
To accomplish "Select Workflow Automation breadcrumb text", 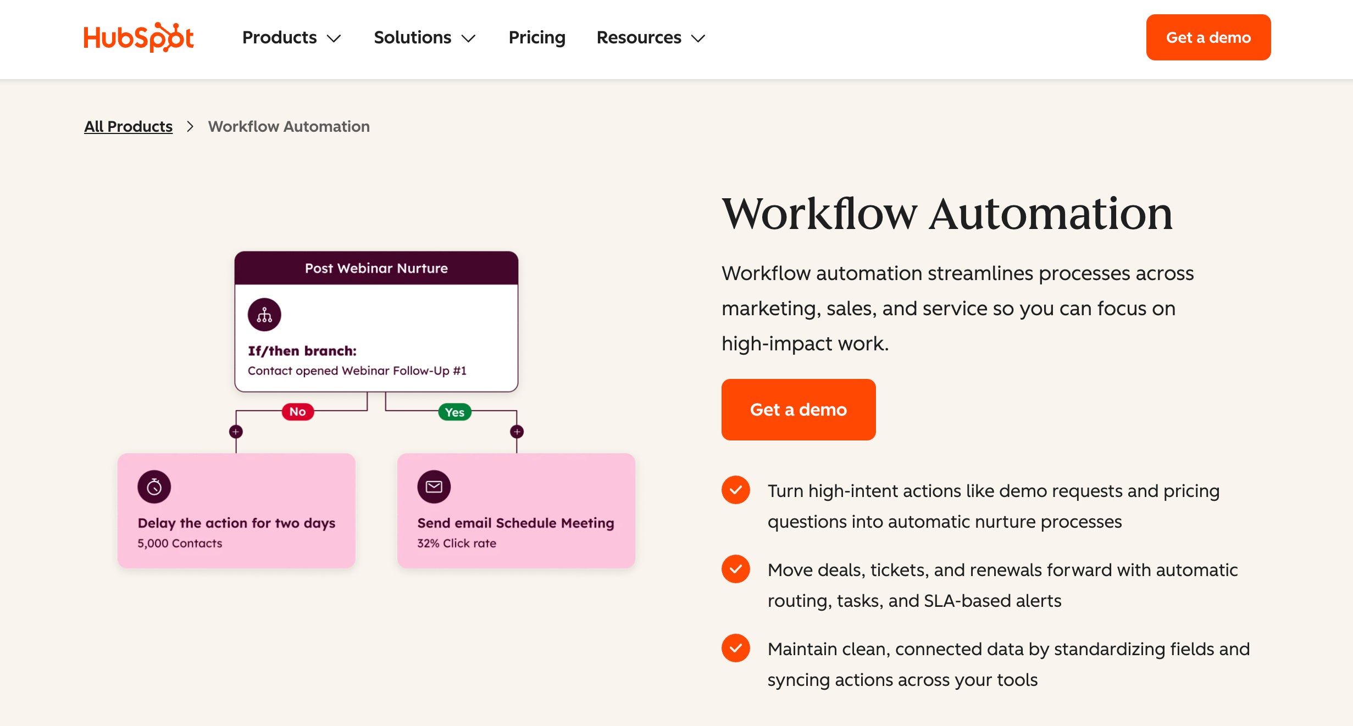I will point(289,126).
